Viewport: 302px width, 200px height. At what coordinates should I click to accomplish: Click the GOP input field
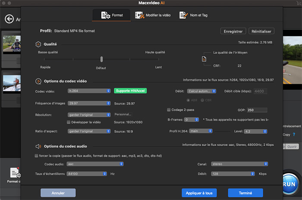tap(257, 110)
